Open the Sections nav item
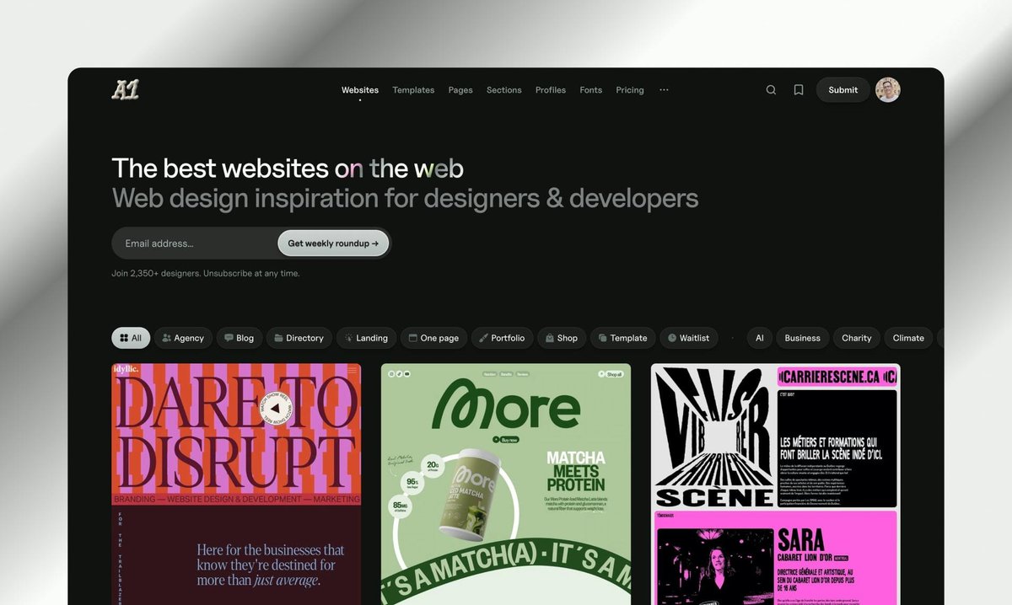The height and width of the screenshot is (605, 1012). click(x=503, y=90)
